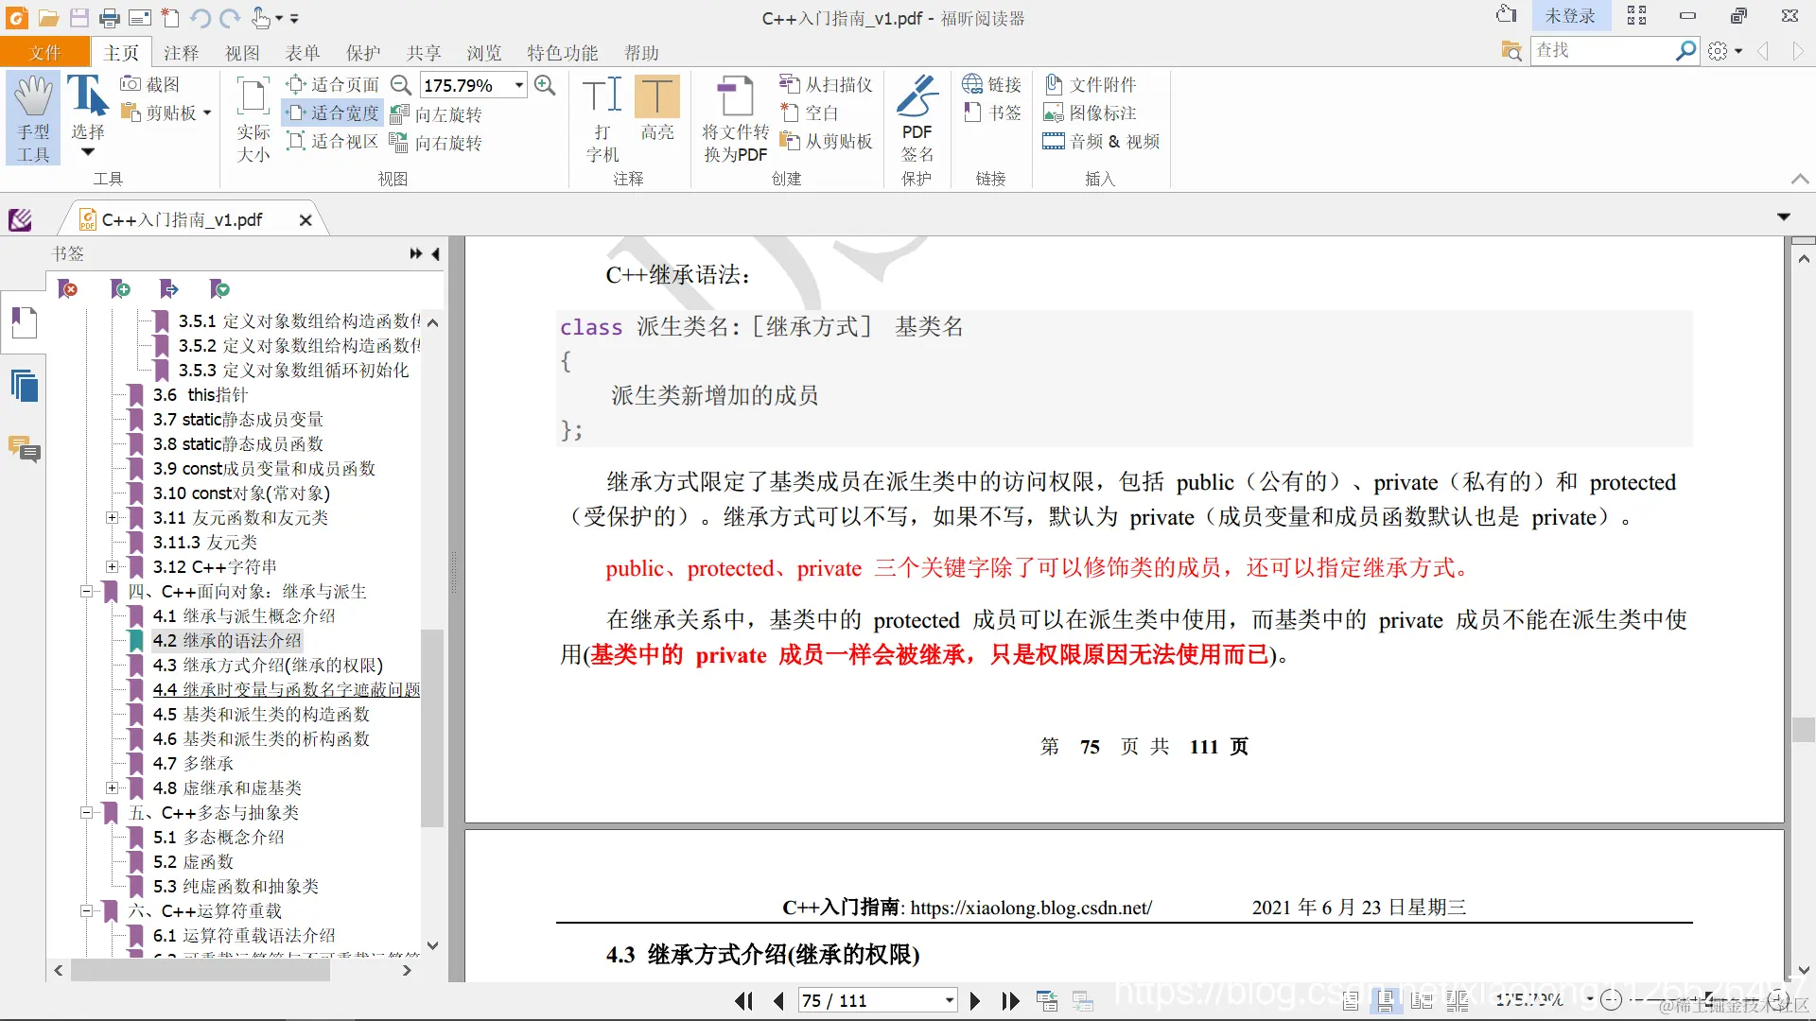Create PDF from clipboard (从剪贴板) in 创建
Image resolution: width=1816 pixels, height=1021 pixels.
[826, 141]
